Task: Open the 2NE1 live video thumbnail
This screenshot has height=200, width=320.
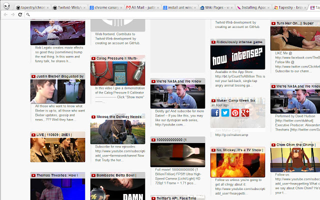Action: (x=58, y=150)
